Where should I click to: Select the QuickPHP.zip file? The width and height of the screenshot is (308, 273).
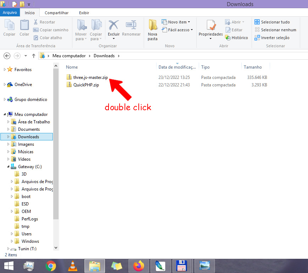86,85
